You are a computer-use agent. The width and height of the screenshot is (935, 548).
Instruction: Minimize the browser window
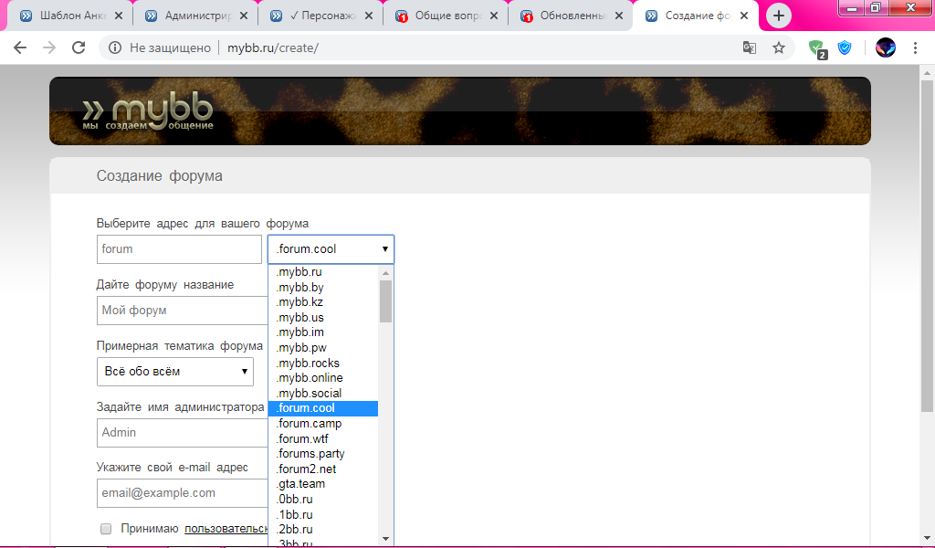pyautogui.click(x=853, y=8)
